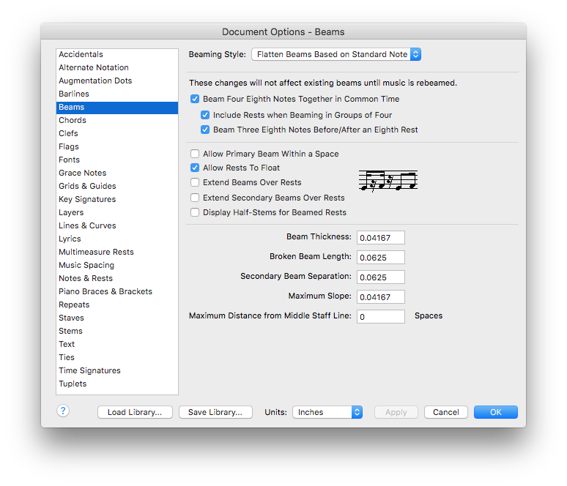Open the help question mark button
The width and height of the screenshot is (567, 486).
click(x=63, y=411)
